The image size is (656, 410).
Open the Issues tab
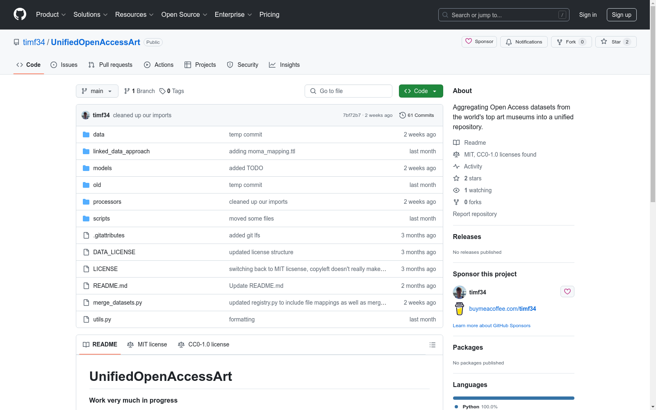pyautogui.click(x=64, y=65)
